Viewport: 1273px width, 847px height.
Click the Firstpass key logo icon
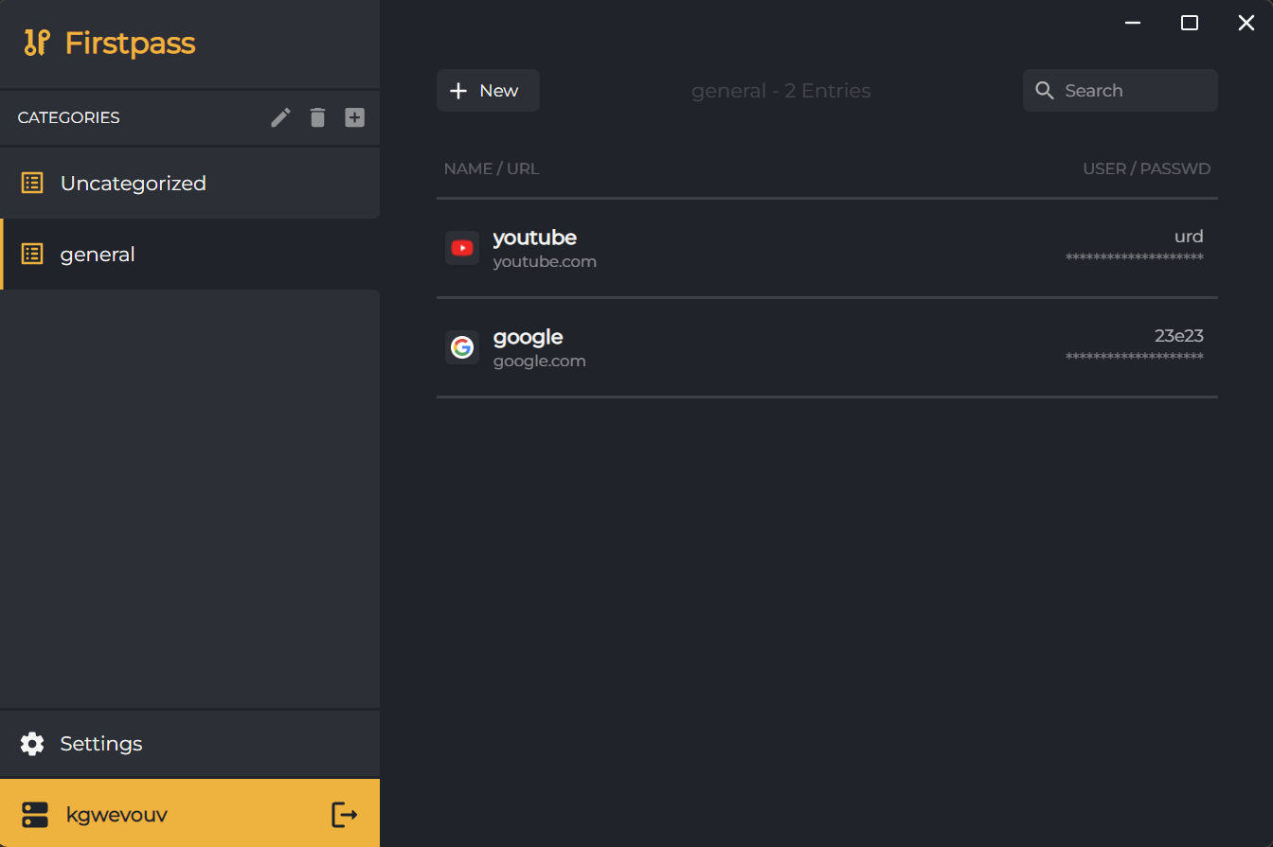pyautogui.click(x=36, y=43)
